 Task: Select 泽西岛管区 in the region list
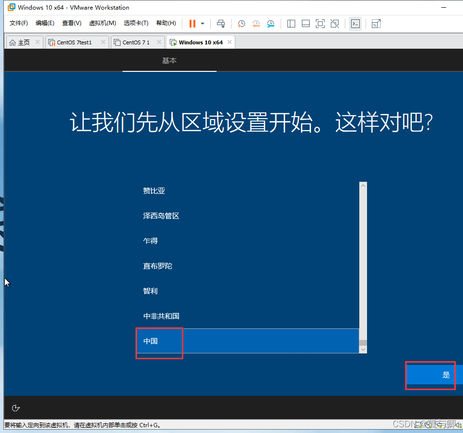pyautogui.click(x=247, y=216)
